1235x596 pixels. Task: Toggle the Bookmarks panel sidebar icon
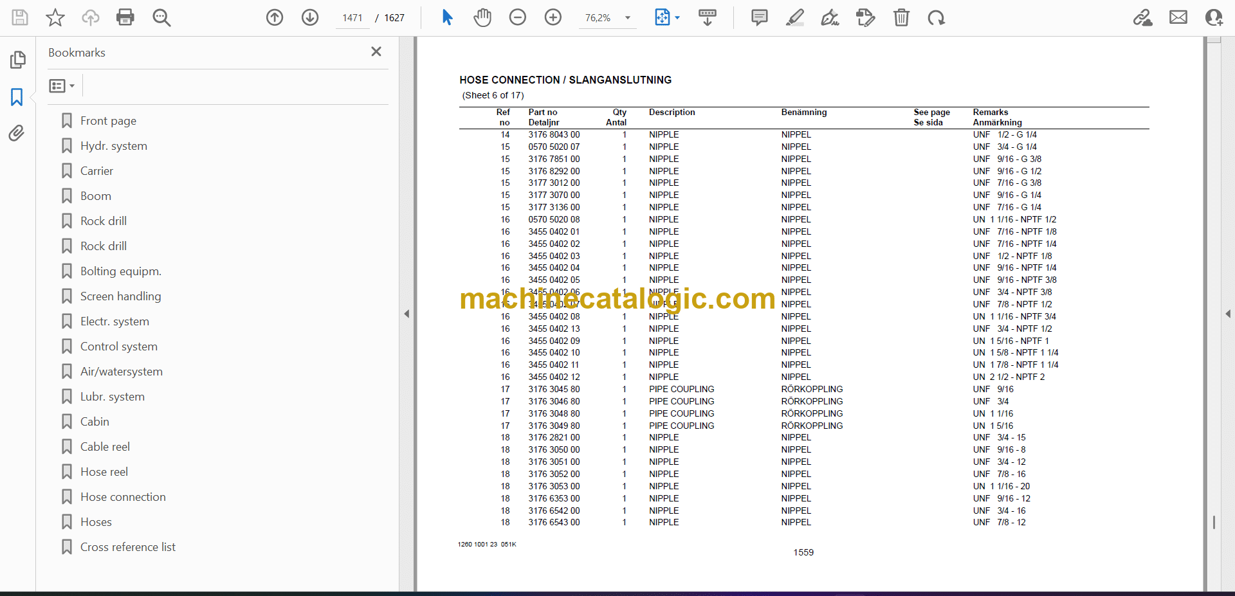coord(17,97)
